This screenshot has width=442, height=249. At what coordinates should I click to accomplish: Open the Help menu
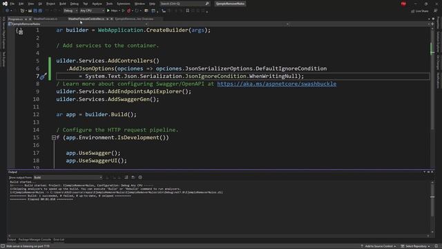tap(152, 3)
